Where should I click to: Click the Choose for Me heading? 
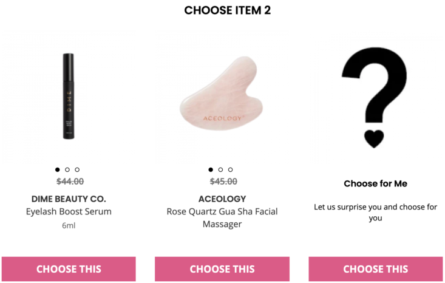pos(375,183)
